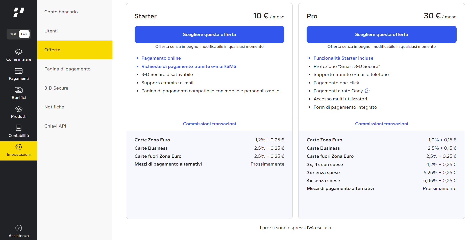This screenshot has width=470, height=240.
Task: Open the Utenti settings section
Action: click(x=75, y=31)
